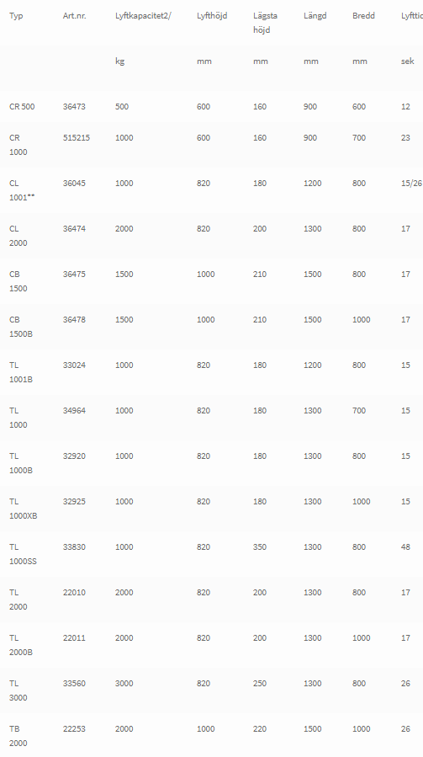Click the Lyftkapacitet2/ header cell

[x=143, y=16]
